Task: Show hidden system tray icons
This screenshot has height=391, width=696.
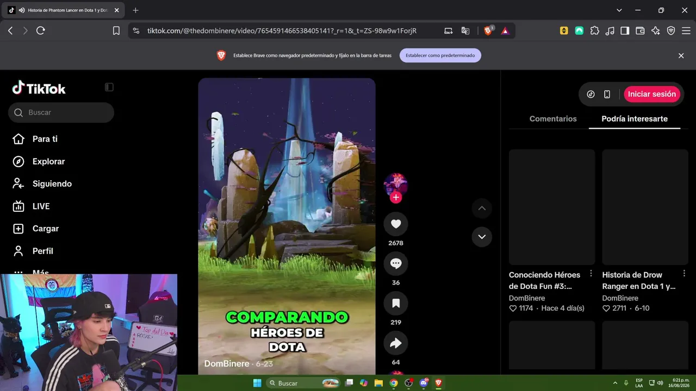Action: coord(615,383)
